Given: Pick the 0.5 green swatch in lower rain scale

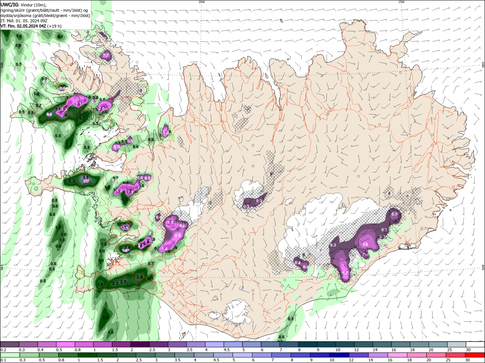Looking at the screenshot, I should [x=49, y=355].
